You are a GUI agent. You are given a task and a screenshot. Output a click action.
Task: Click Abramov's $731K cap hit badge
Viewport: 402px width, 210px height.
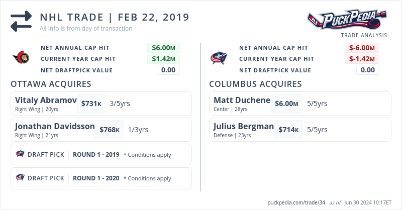91,103
